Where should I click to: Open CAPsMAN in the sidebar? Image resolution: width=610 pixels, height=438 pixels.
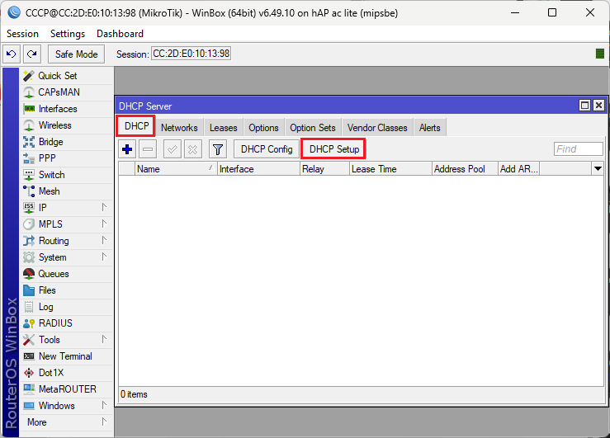(67, 92)
